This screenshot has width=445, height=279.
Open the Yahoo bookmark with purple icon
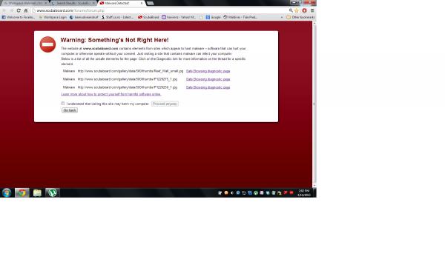coord(179,17)
